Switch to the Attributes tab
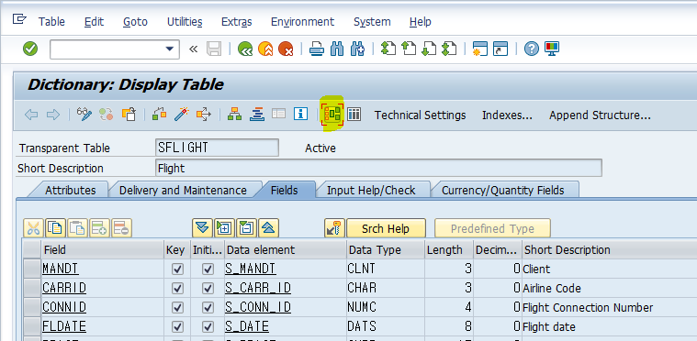The height and width of the screenshot is (341, 697). (70, 191)
